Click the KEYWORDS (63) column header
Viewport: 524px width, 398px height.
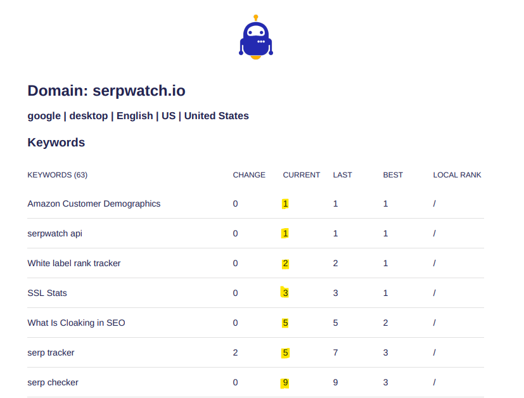57,175
